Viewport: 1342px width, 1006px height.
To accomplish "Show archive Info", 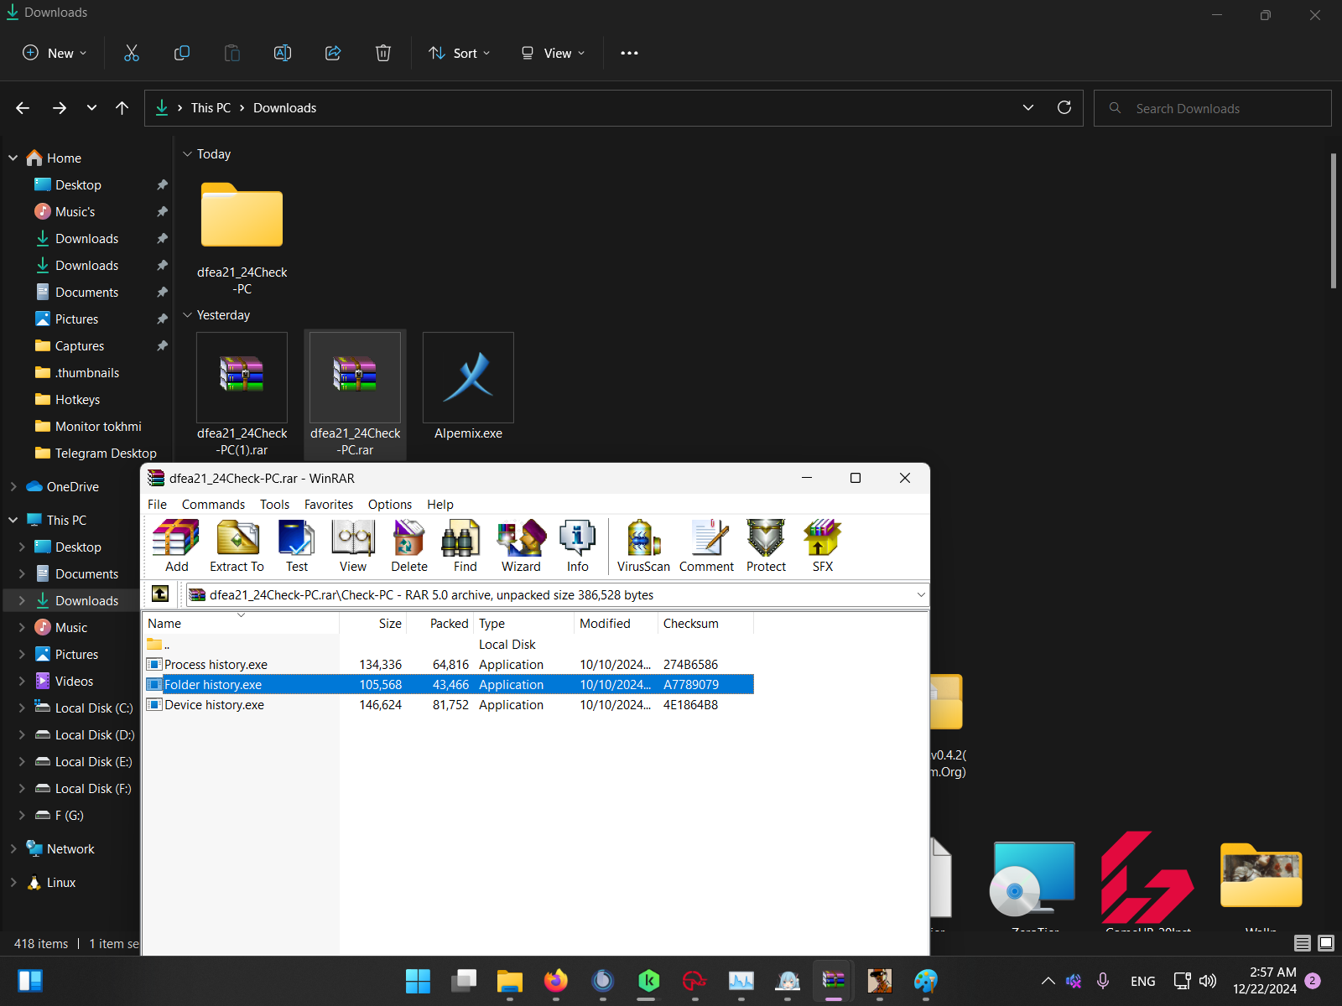I will pos(578,546).
